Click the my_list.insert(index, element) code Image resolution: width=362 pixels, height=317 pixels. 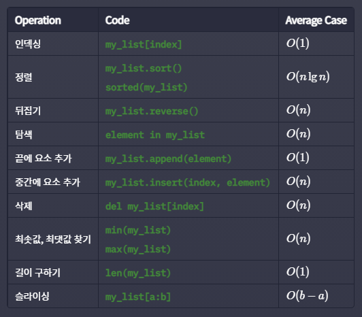[x=188, y=182]
